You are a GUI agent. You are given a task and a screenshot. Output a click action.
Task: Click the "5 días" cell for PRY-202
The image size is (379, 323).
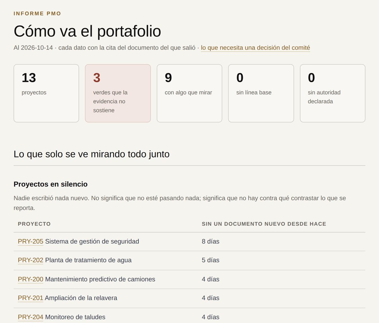point(211,260)
